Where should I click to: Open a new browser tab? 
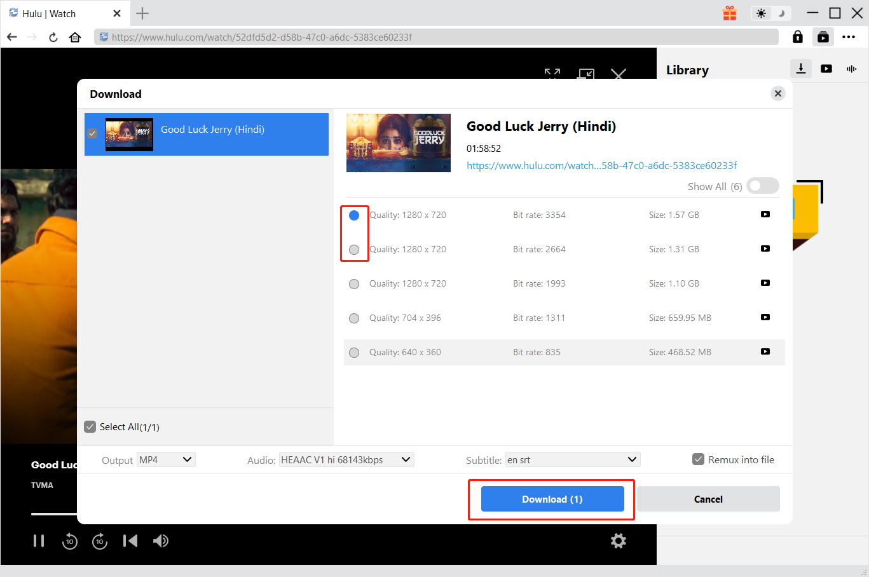click(x=142, y=13)
